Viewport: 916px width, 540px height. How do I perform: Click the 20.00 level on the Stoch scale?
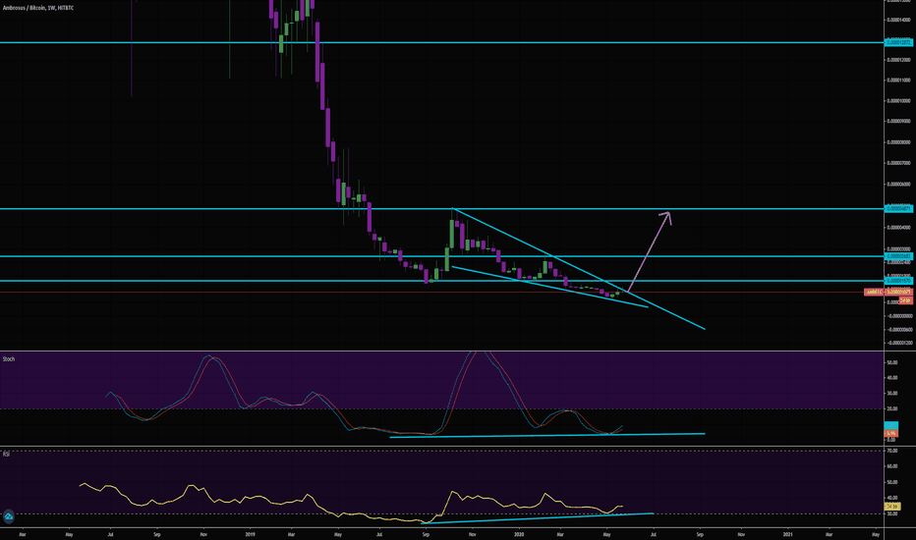coord(892,408)
